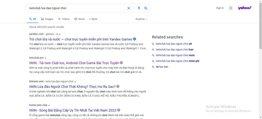Click green verified badge on Yandex result

135,39
